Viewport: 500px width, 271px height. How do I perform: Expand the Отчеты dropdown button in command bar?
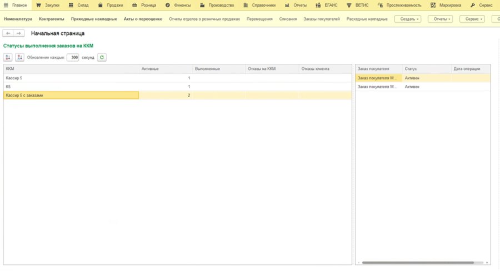tap(440, 19)
